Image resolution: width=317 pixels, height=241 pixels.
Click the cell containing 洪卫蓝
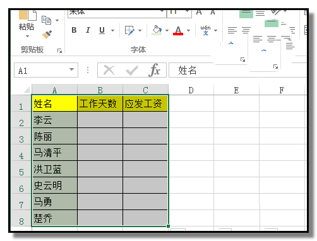point(55,169)
